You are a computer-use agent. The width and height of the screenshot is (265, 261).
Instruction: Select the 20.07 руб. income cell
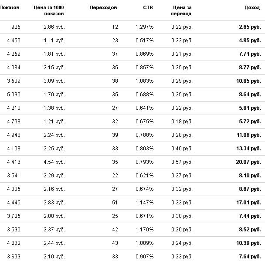[248, 162]
